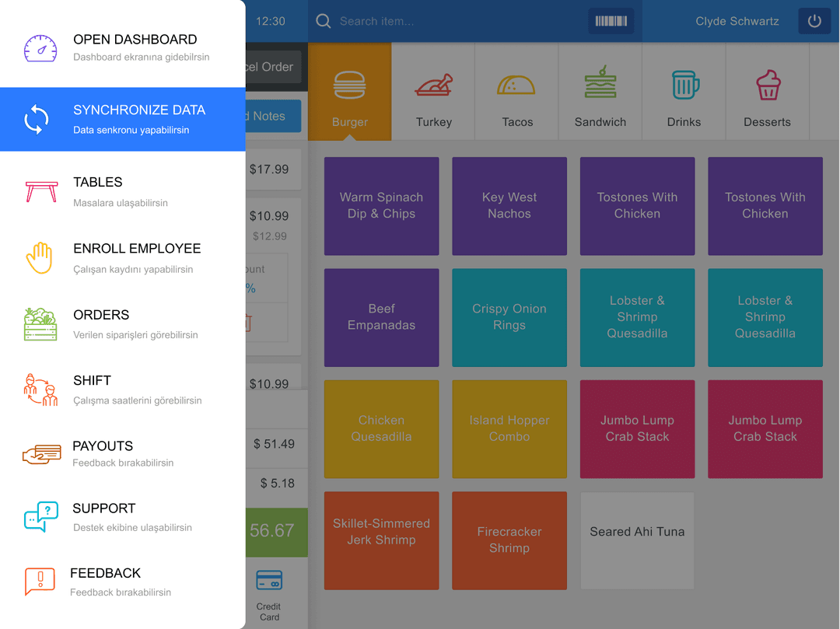Click the Shift employees swap icon
The width and height of the screenshot is (840, 629).
point(40,390)
